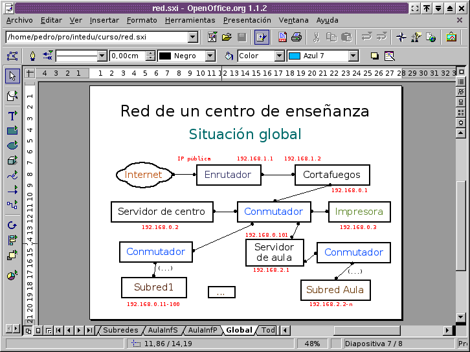The height and width of the screenshot is (352, 470).
Task: Toggle the arrow Selection tool
Action: pos(12,76)
